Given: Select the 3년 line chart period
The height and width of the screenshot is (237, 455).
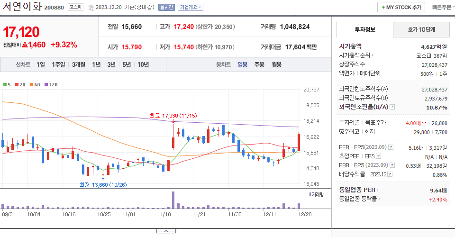Looking at the screenshot, I should tap(111, 64).
